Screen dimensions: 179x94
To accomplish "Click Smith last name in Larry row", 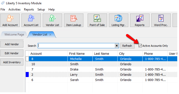I will click(x=105, y=75).
